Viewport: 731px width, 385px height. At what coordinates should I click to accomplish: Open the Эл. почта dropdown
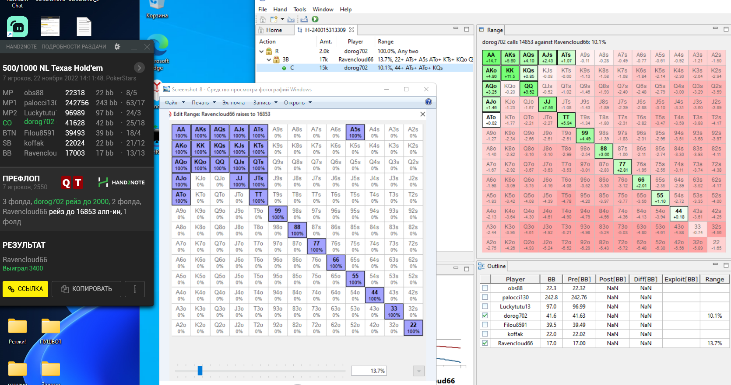[233, 103]
